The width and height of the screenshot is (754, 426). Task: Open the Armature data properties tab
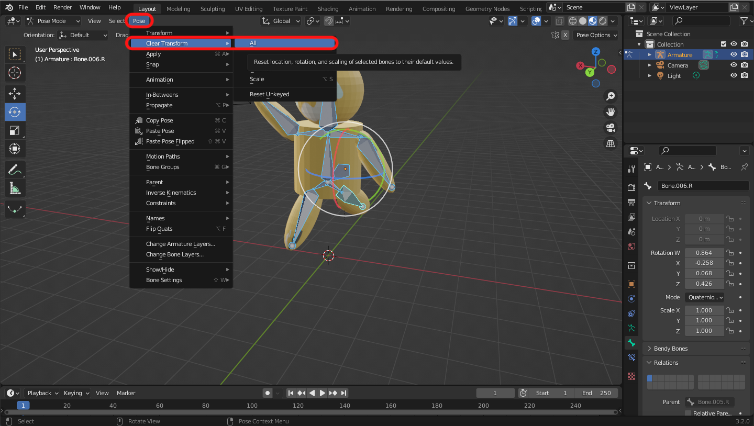point(632,328)
